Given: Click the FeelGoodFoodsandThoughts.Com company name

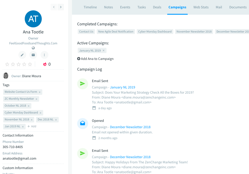Looking at the screenshot, I should (x=33, y=43).
